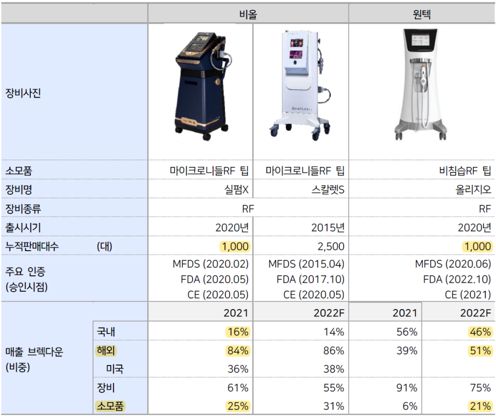The height and width of the screenshot is (418, 496).
Task: Click the 비올 column header
Action: pos(248,14)
